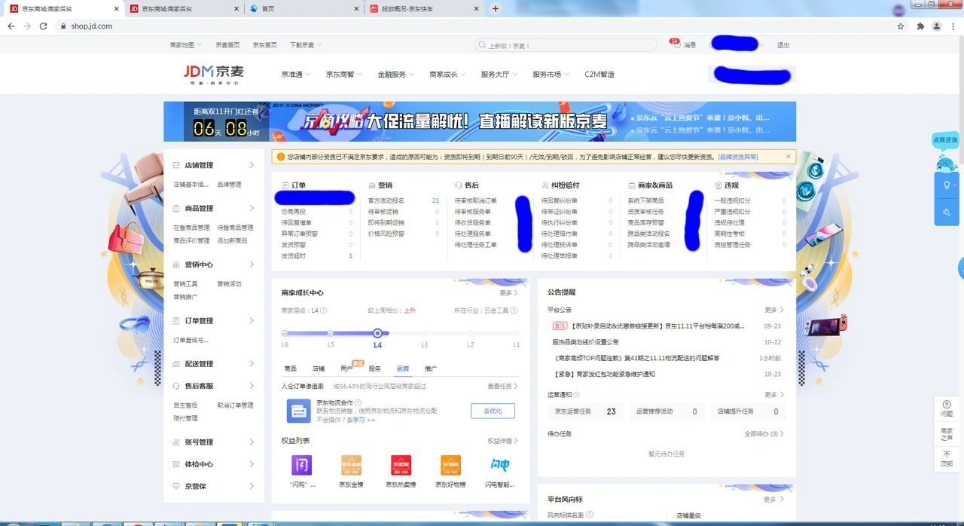This screenshot has width=964, height=526.
Task: Click help icon beside 运营通知
Action: pos(578,394)
